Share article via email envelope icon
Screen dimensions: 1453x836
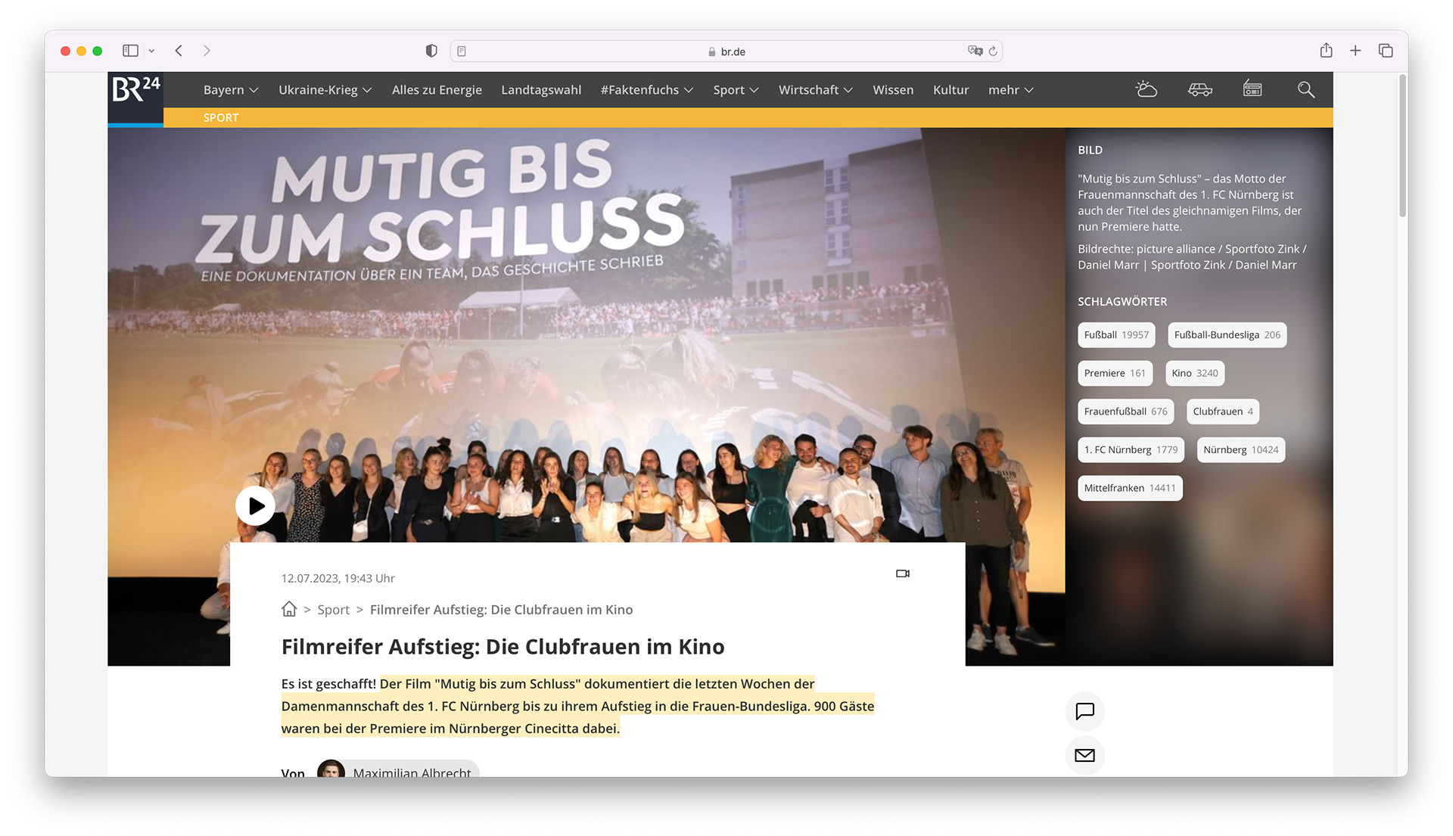tap(1084, 755)
